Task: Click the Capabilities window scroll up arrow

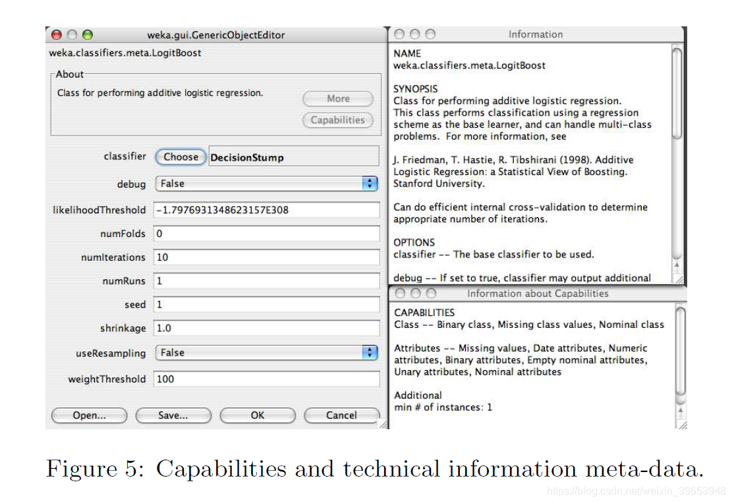Action: click(x=681, y=411)
